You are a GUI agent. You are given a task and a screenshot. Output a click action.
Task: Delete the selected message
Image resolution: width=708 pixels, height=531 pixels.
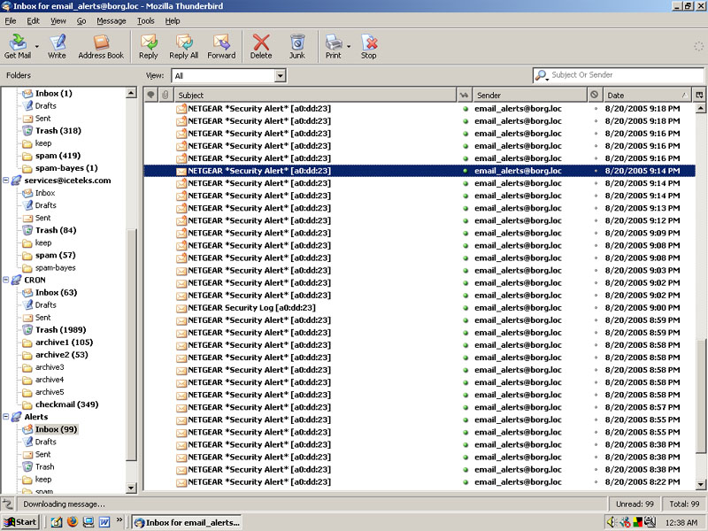click(x=261, y=46)
